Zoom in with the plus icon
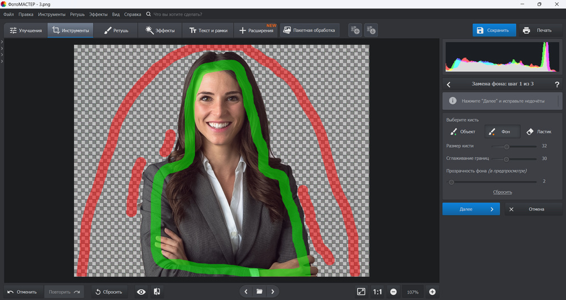This screenshot has height=300, width=566. 432,292
